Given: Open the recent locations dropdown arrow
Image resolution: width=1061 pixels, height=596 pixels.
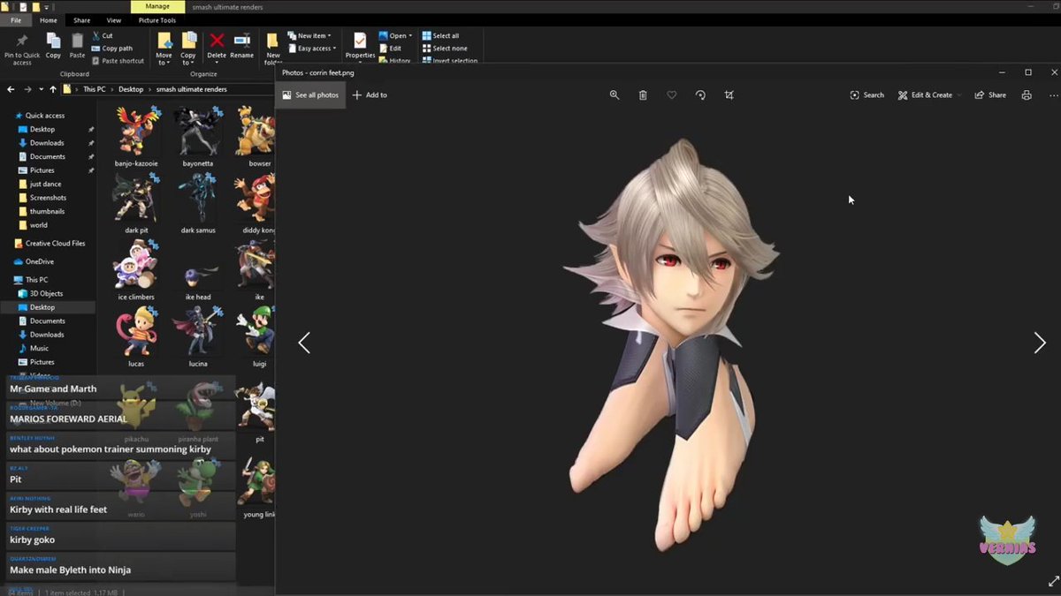Looking at the screenshot, I should pyautogui.click(x=41, y=89).
